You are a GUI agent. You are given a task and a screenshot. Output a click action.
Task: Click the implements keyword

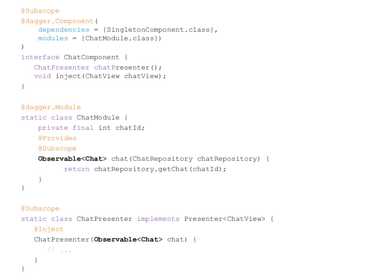click(x=158, y=219)
